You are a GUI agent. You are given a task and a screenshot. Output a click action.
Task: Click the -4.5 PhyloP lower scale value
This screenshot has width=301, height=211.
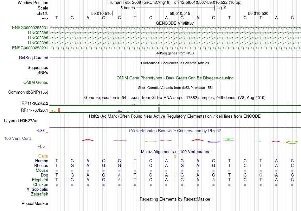(x=41, y=146)
